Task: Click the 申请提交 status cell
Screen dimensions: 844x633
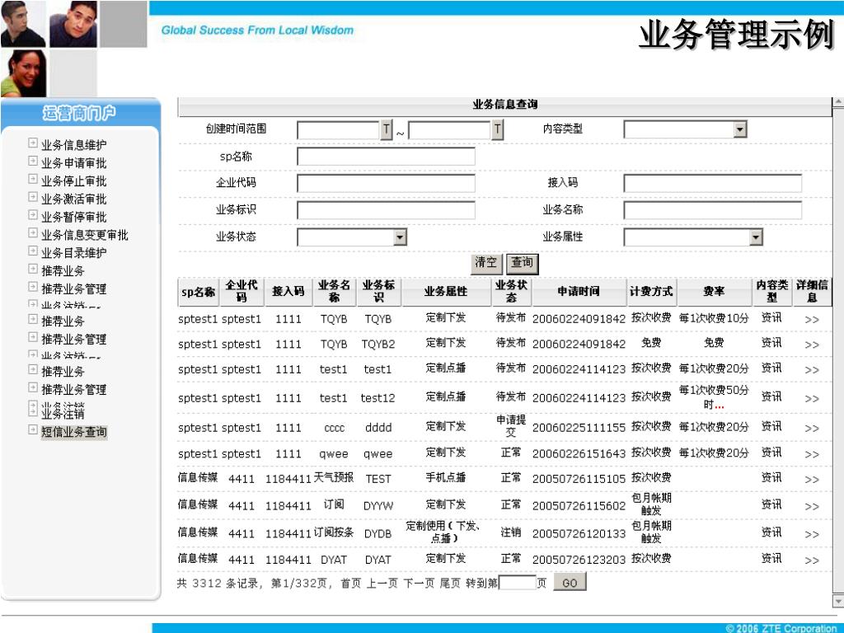Action: click(x=511, y=426)
